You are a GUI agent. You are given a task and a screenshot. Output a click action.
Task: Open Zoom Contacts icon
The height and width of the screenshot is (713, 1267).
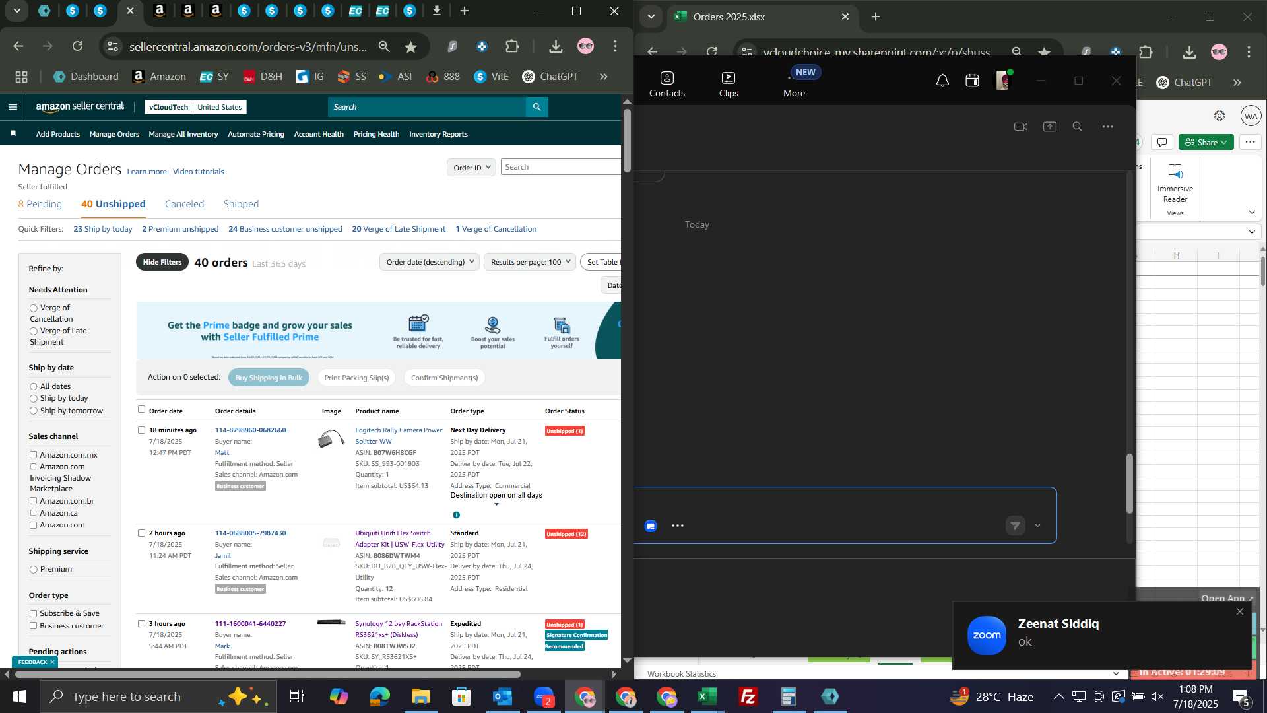(x=666, y=85)
